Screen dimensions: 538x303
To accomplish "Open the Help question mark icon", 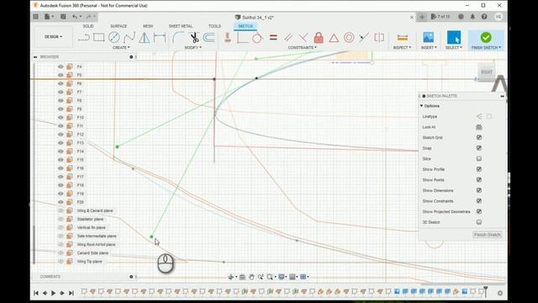I will point(484,17).
